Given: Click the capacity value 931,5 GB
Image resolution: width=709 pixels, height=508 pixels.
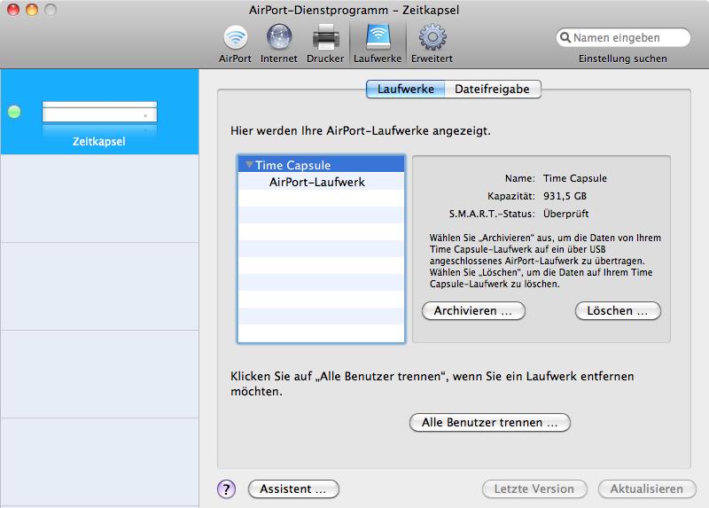Looking at the screenshot, I should (565, 196).
